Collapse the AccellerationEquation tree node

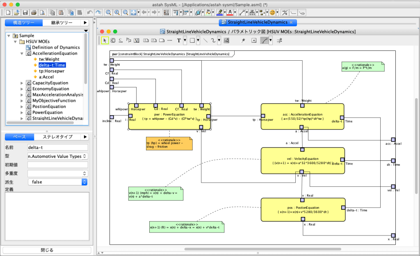pos(22,53)
